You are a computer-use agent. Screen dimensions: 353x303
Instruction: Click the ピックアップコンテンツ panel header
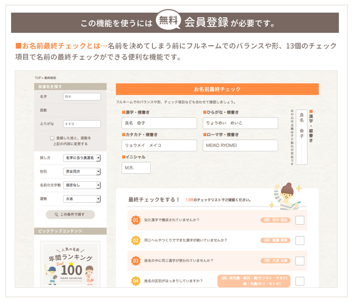tap(70, 231)
